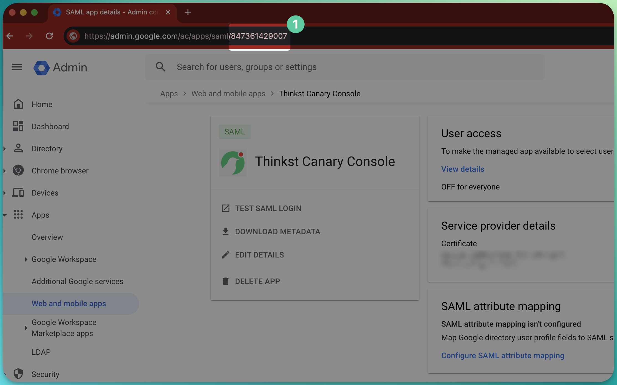Reload the page with refresh icon

(x=49, y=36)
